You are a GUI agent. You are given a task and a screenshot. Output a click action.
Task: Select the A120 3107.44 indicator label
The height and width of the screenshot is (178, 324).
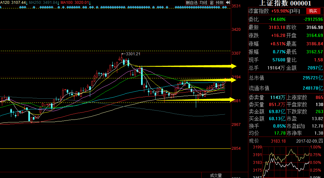pyautogui.click(x=14, y=3)
